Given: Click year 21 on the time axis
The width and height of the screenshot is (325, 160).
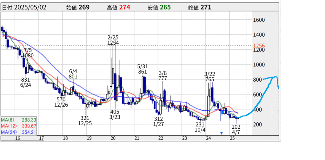Looking at the screenshot, I should pos(137,138).
